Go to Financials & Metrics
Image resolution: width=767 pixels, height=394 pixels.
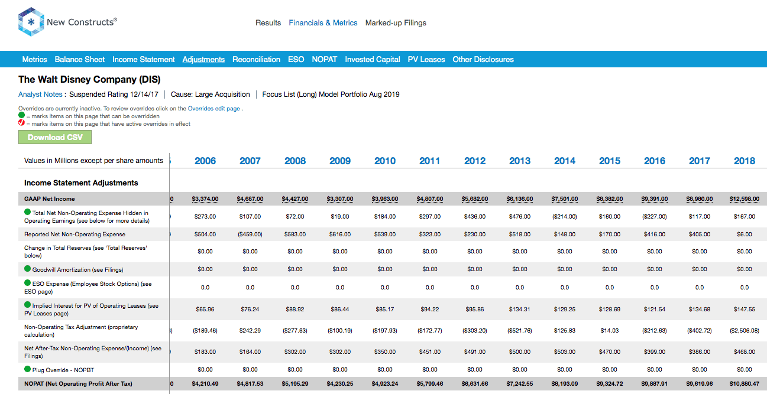(323, 23)
